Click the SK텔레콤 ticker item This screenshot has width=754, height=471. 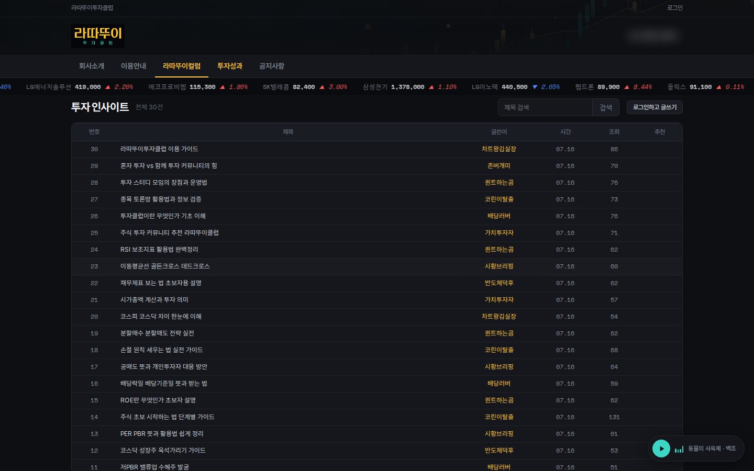click(x=305, y=87)
